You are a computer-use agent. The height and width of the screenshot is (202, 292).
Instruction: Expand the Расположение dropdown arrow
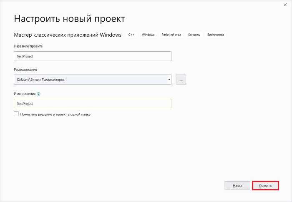[169, 79]
